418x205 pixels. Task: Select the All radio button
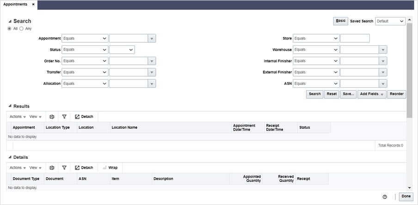click(x=9, y=29)
